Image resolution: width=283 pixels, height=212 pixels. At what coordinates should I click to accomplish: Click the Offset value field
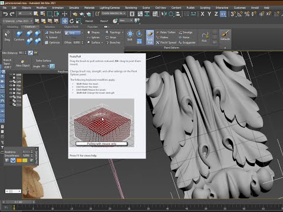(77, 42)
